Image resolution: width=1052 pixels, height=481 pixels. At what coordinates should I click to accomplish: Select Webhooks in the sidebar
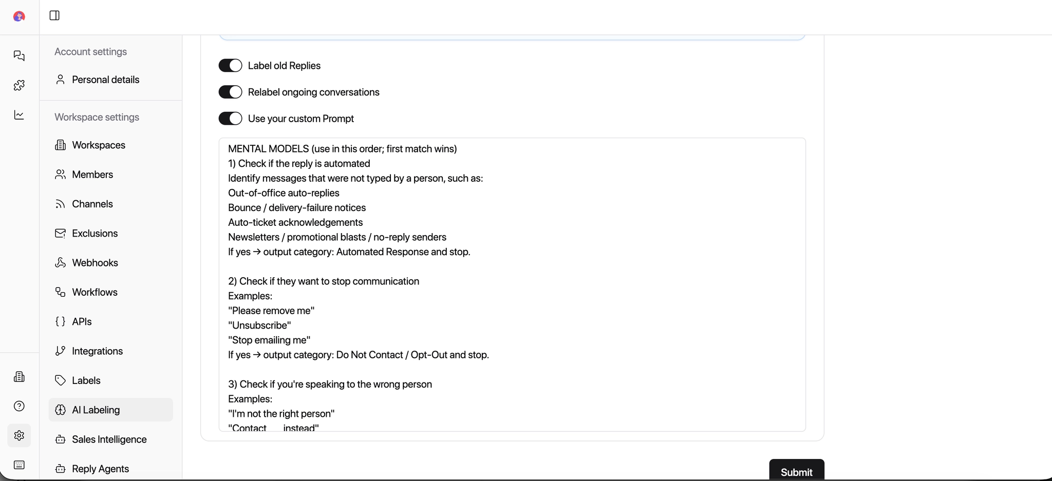click(x=95, y=263)
